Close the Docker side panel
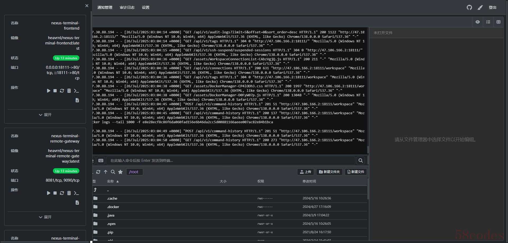Image resolution: width=508 pixels, height=243 pixels. pos(87,6)
